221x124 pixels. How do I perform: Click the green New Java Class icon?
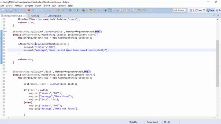coord(63,10)
